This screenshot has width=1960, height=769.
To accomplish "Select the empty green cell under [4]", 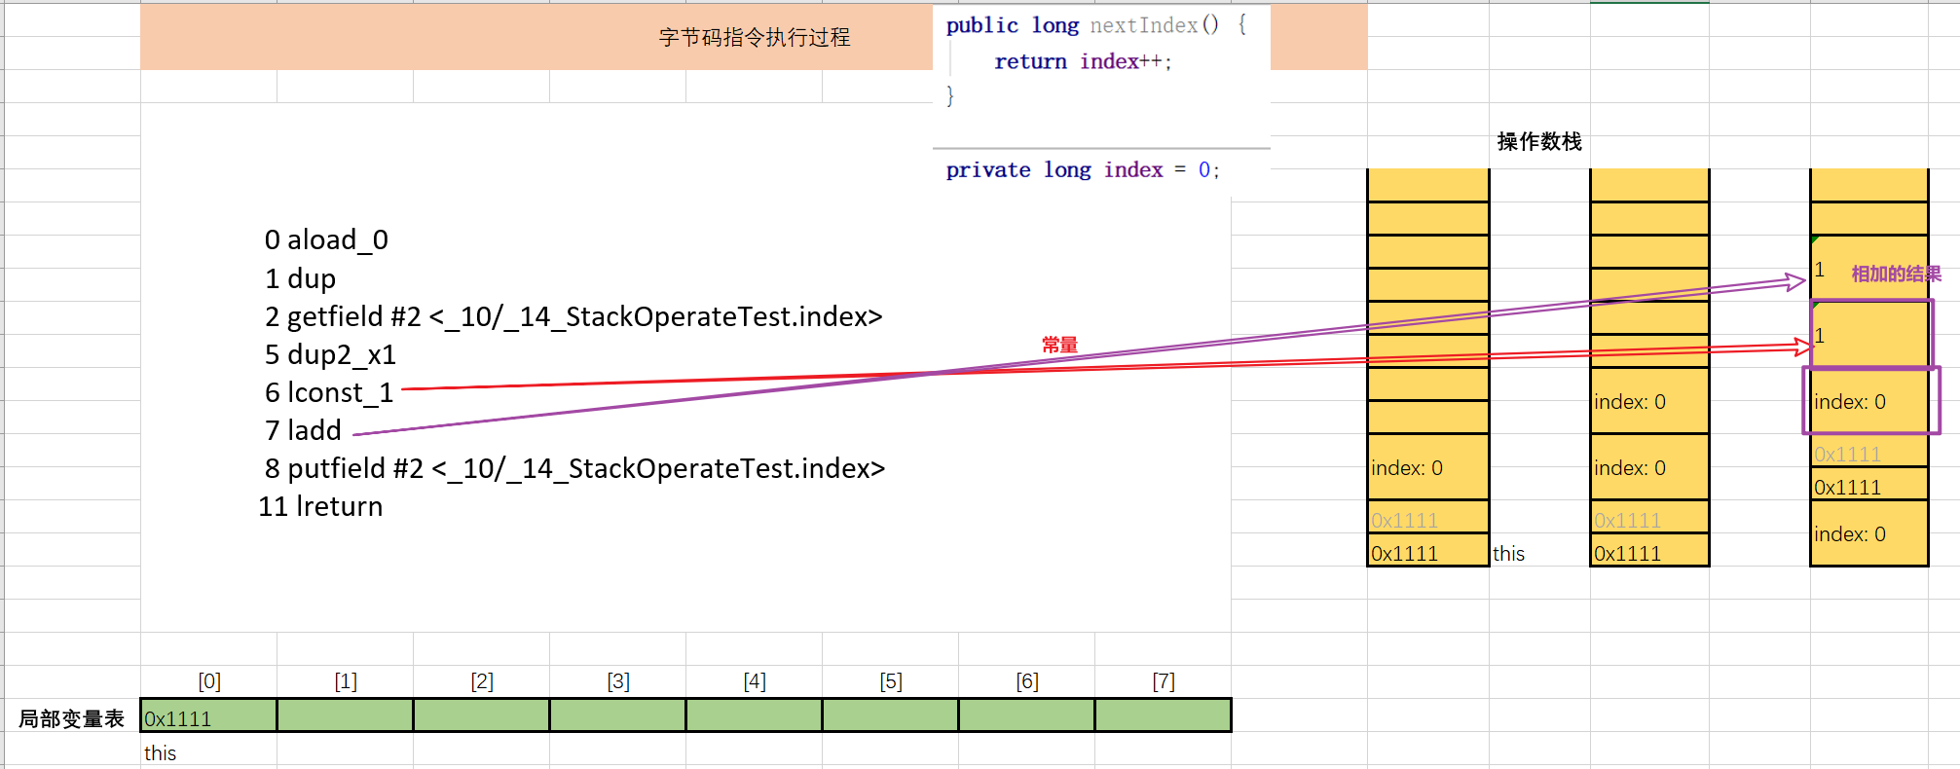I will click(754, 715).
